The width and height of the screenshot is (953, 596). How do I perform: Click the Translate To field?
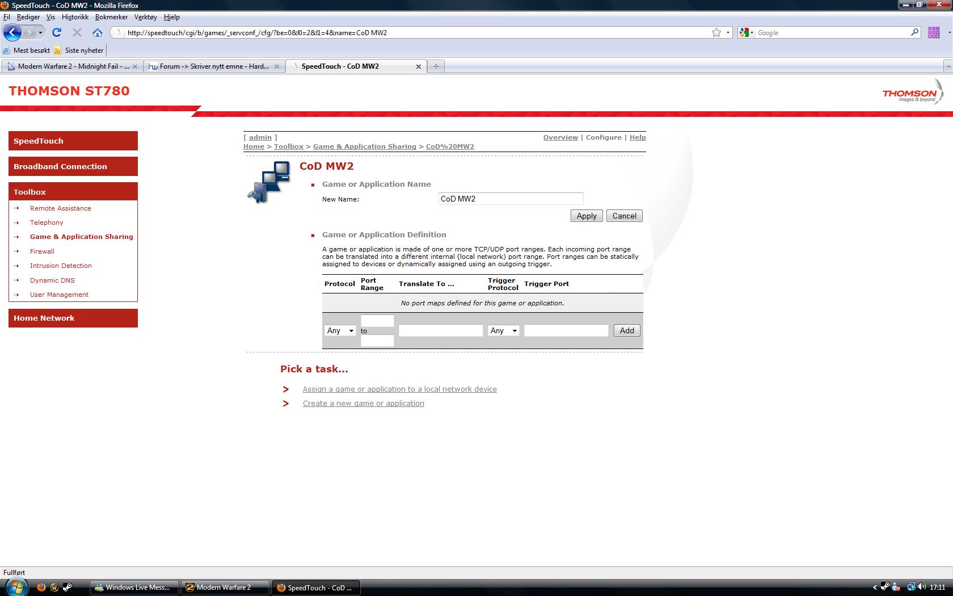[441, 330]
